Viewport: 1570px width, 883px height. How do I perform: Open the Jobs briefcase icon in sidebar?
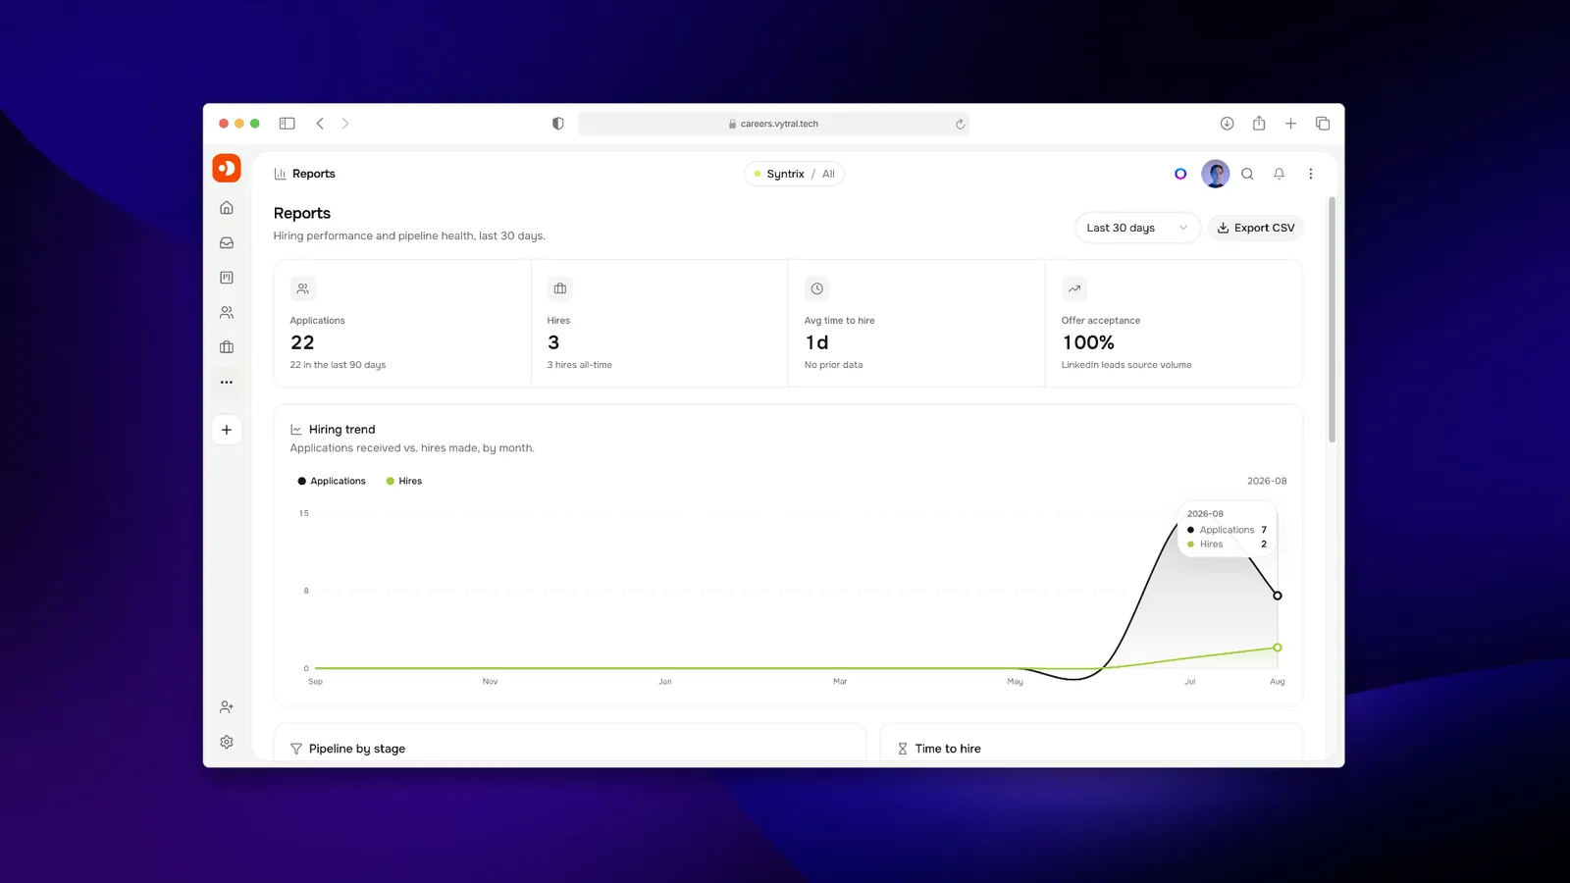[x=227, y=347]
